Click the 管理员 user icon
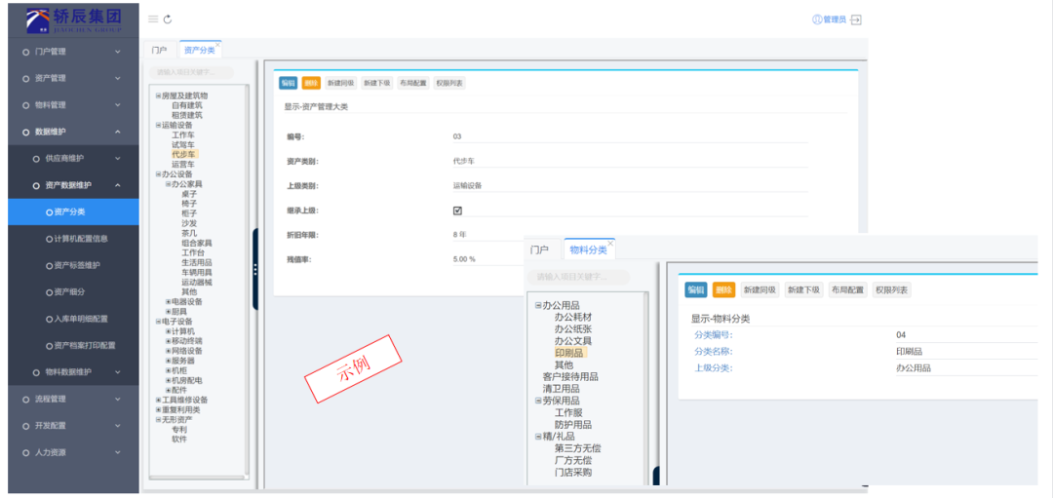 click(817, 19)
